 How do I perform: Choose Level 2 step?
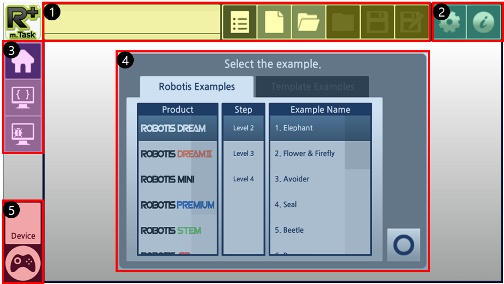coord(243,128)
